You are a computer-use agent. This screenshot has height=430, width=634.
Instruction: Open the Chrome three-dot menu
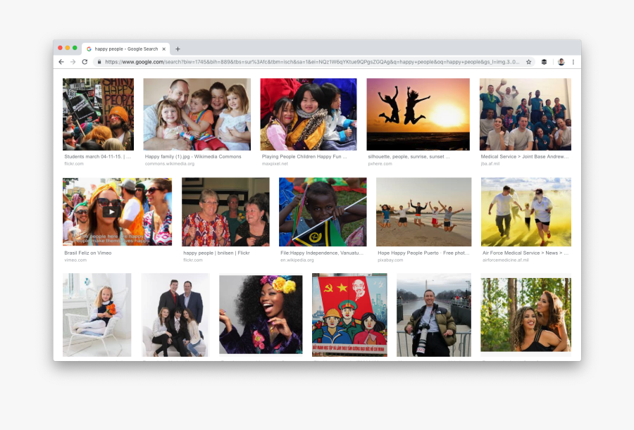click(x=573, y=62)
